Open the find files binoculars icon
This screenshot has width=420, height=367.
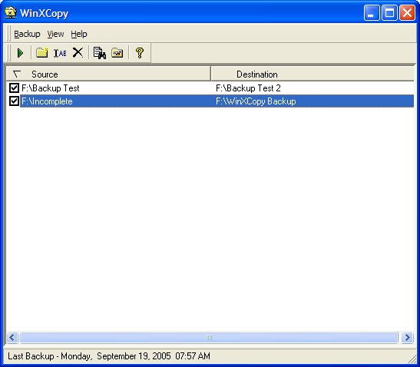click(100, 53)
